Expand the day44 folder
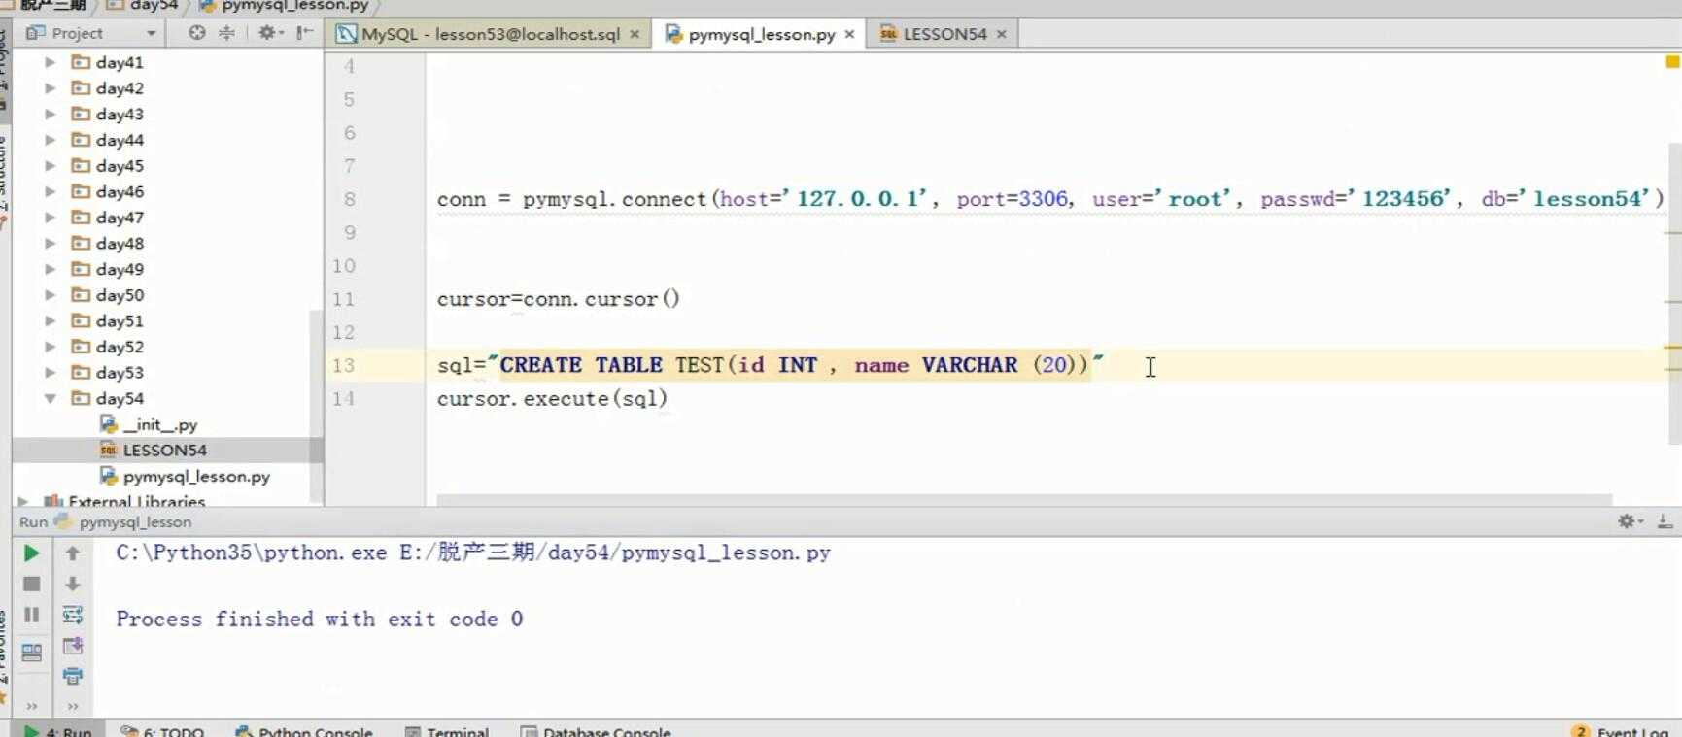This screenshot has height=737, width=1682. (x=50, y=140)
